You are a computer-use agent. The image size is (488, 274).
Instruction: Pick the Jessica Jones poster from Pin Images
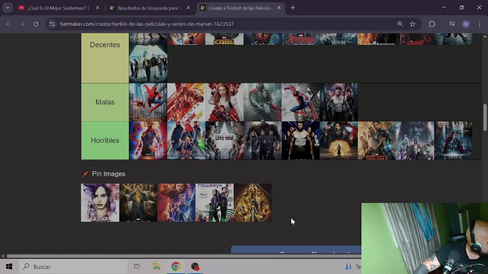point(100,203)
